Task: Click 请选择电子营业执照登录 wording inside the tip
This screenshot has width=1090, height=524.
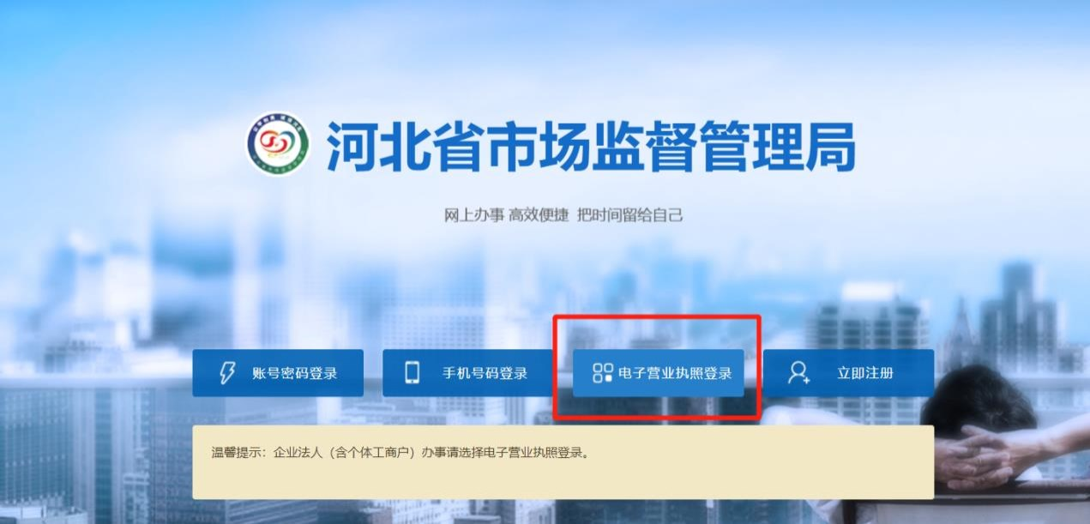Action: tap(522, 452)
